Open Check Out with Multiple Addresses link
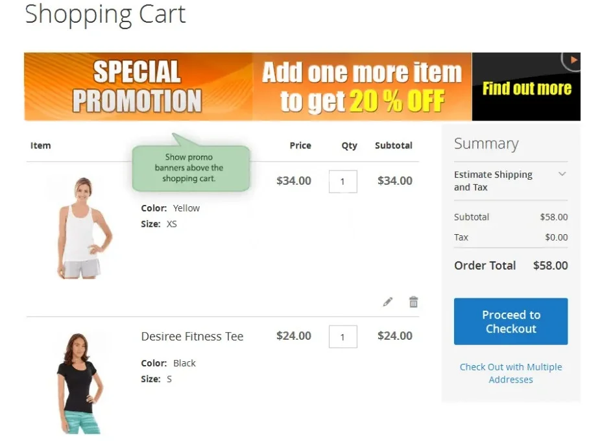The height and width of the screenshot is (441, 602). pyautogui.click(x=511, y=373)
